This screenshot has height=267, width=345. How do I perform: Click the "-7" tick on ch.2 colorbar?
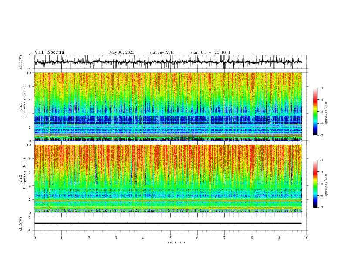[x=321, y=208]
